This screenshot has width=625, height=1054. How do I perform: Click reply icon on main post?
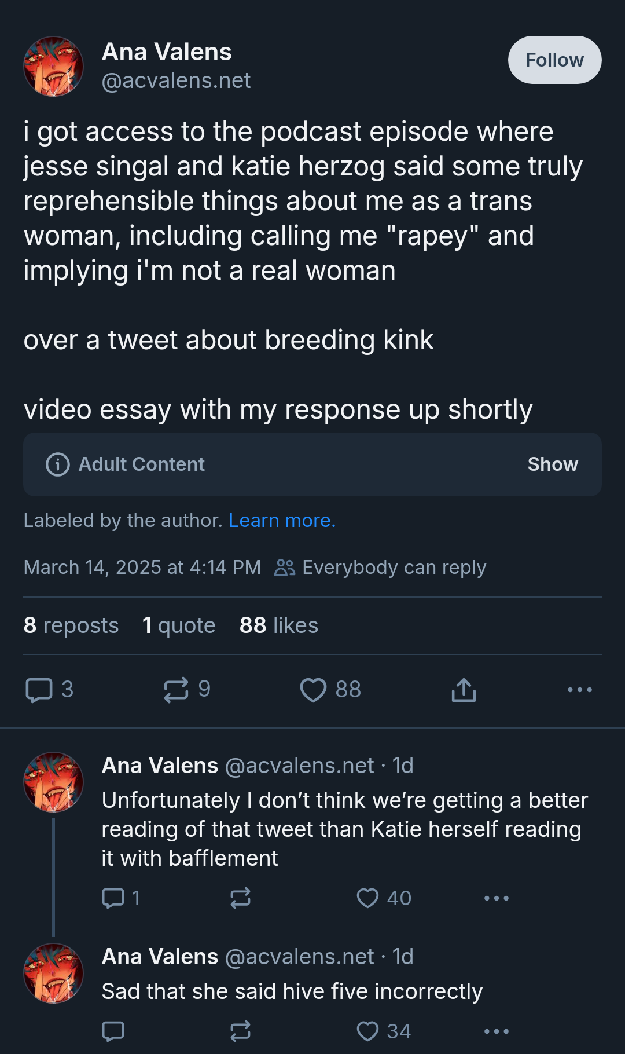click(39, 690)
